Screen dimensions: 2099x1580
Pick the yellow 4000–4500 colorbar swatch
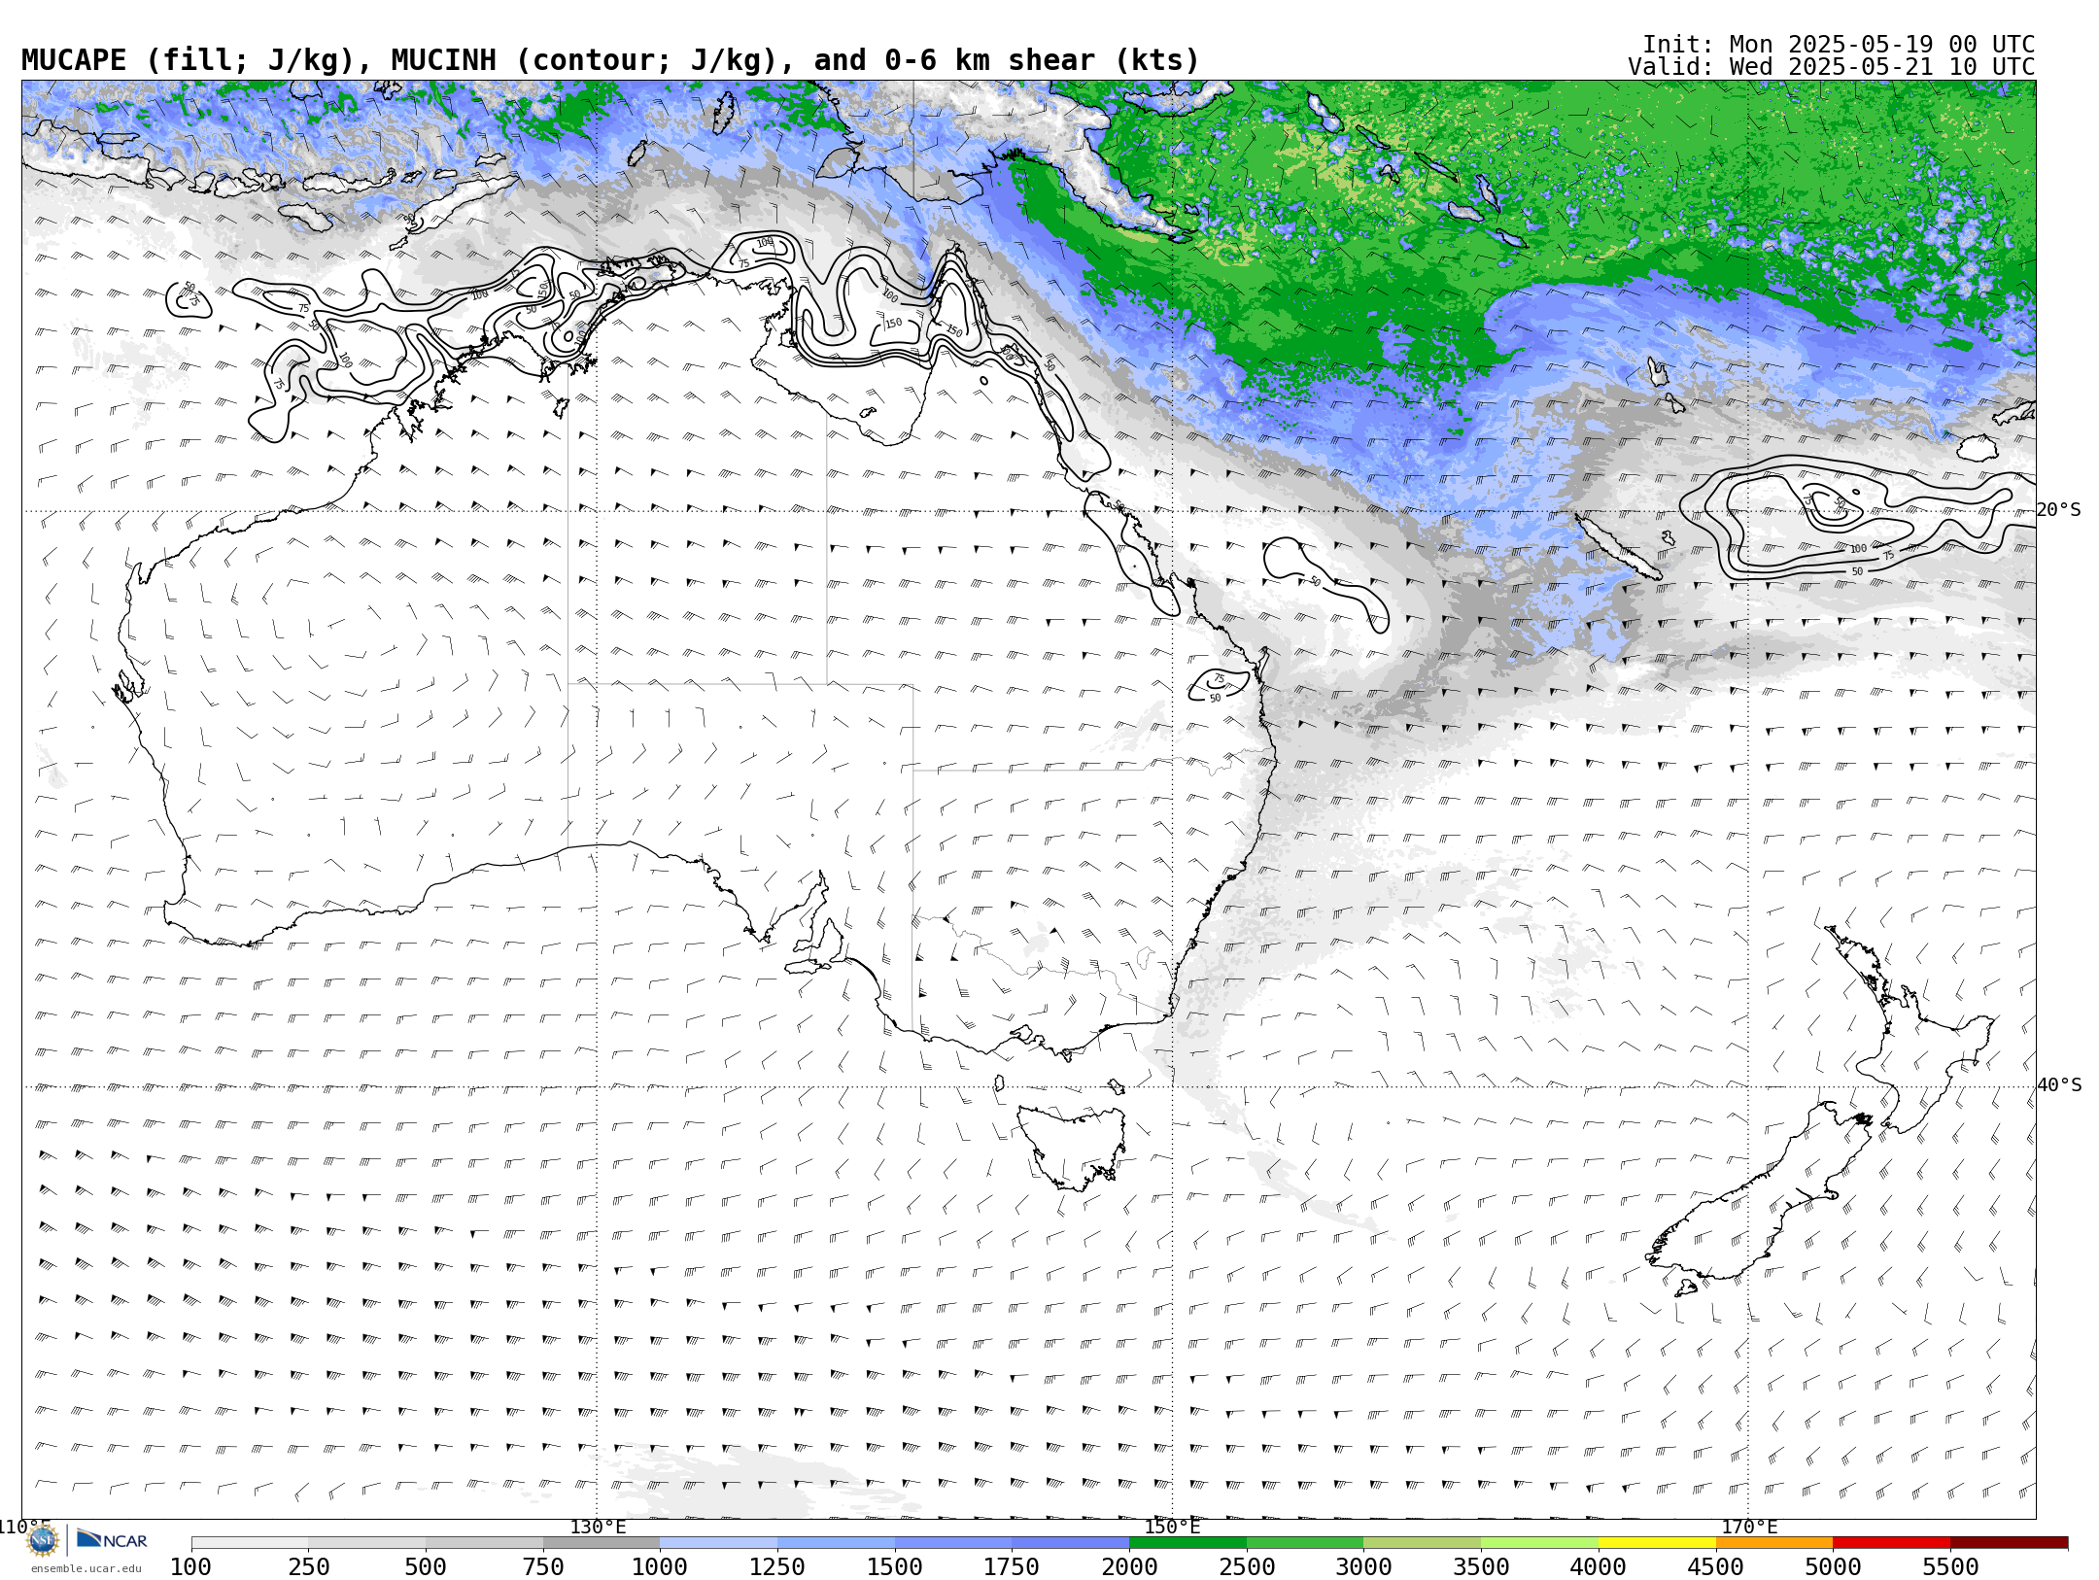pyautogui.click(x=1657, y=1543)
